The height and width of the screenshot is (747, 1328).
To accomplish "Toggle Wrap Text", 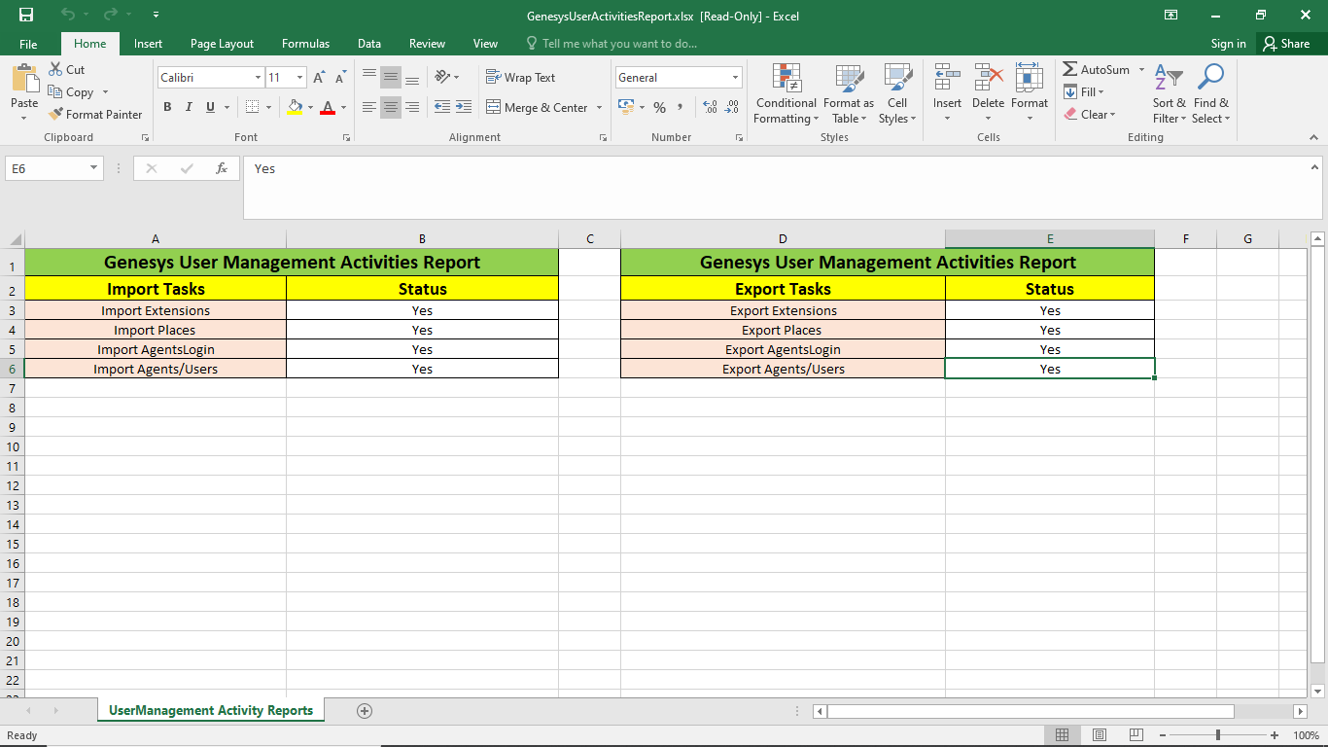I will tap(520, 78).
